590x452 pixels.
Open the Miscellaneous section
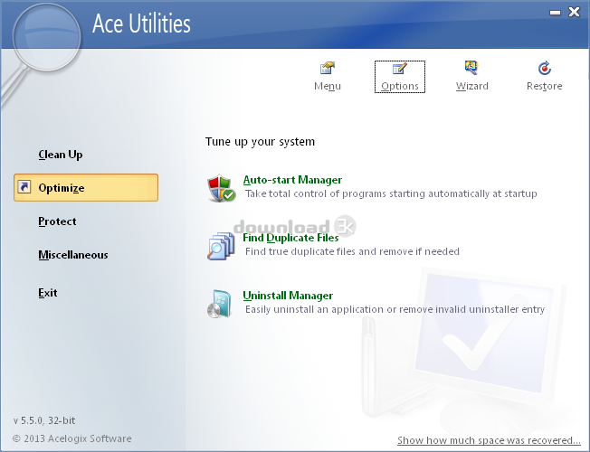pyautogui.click(x=73, y=255)
